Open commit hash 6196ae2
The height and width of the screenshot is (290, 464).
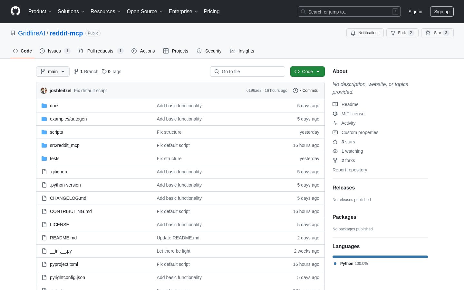pos(254,91)
